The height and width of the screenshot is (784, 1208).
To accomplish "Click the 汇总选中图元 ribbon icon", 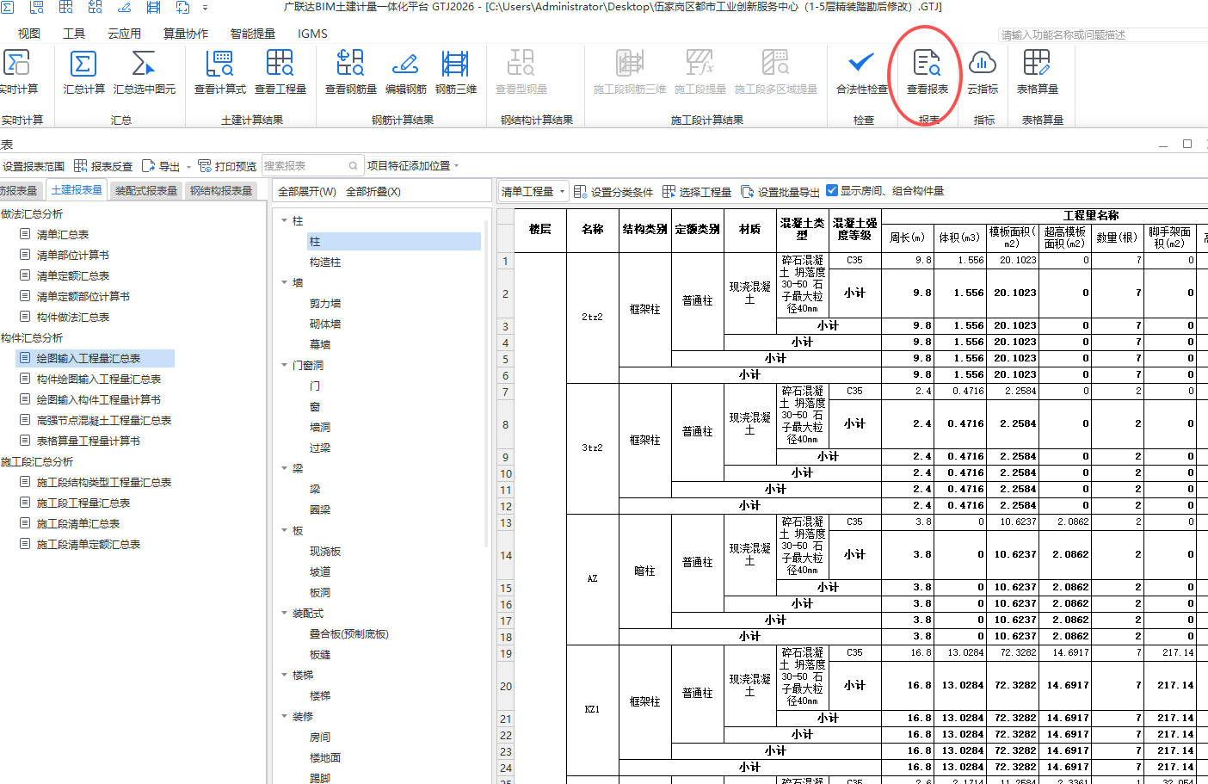I will point(144,71).
